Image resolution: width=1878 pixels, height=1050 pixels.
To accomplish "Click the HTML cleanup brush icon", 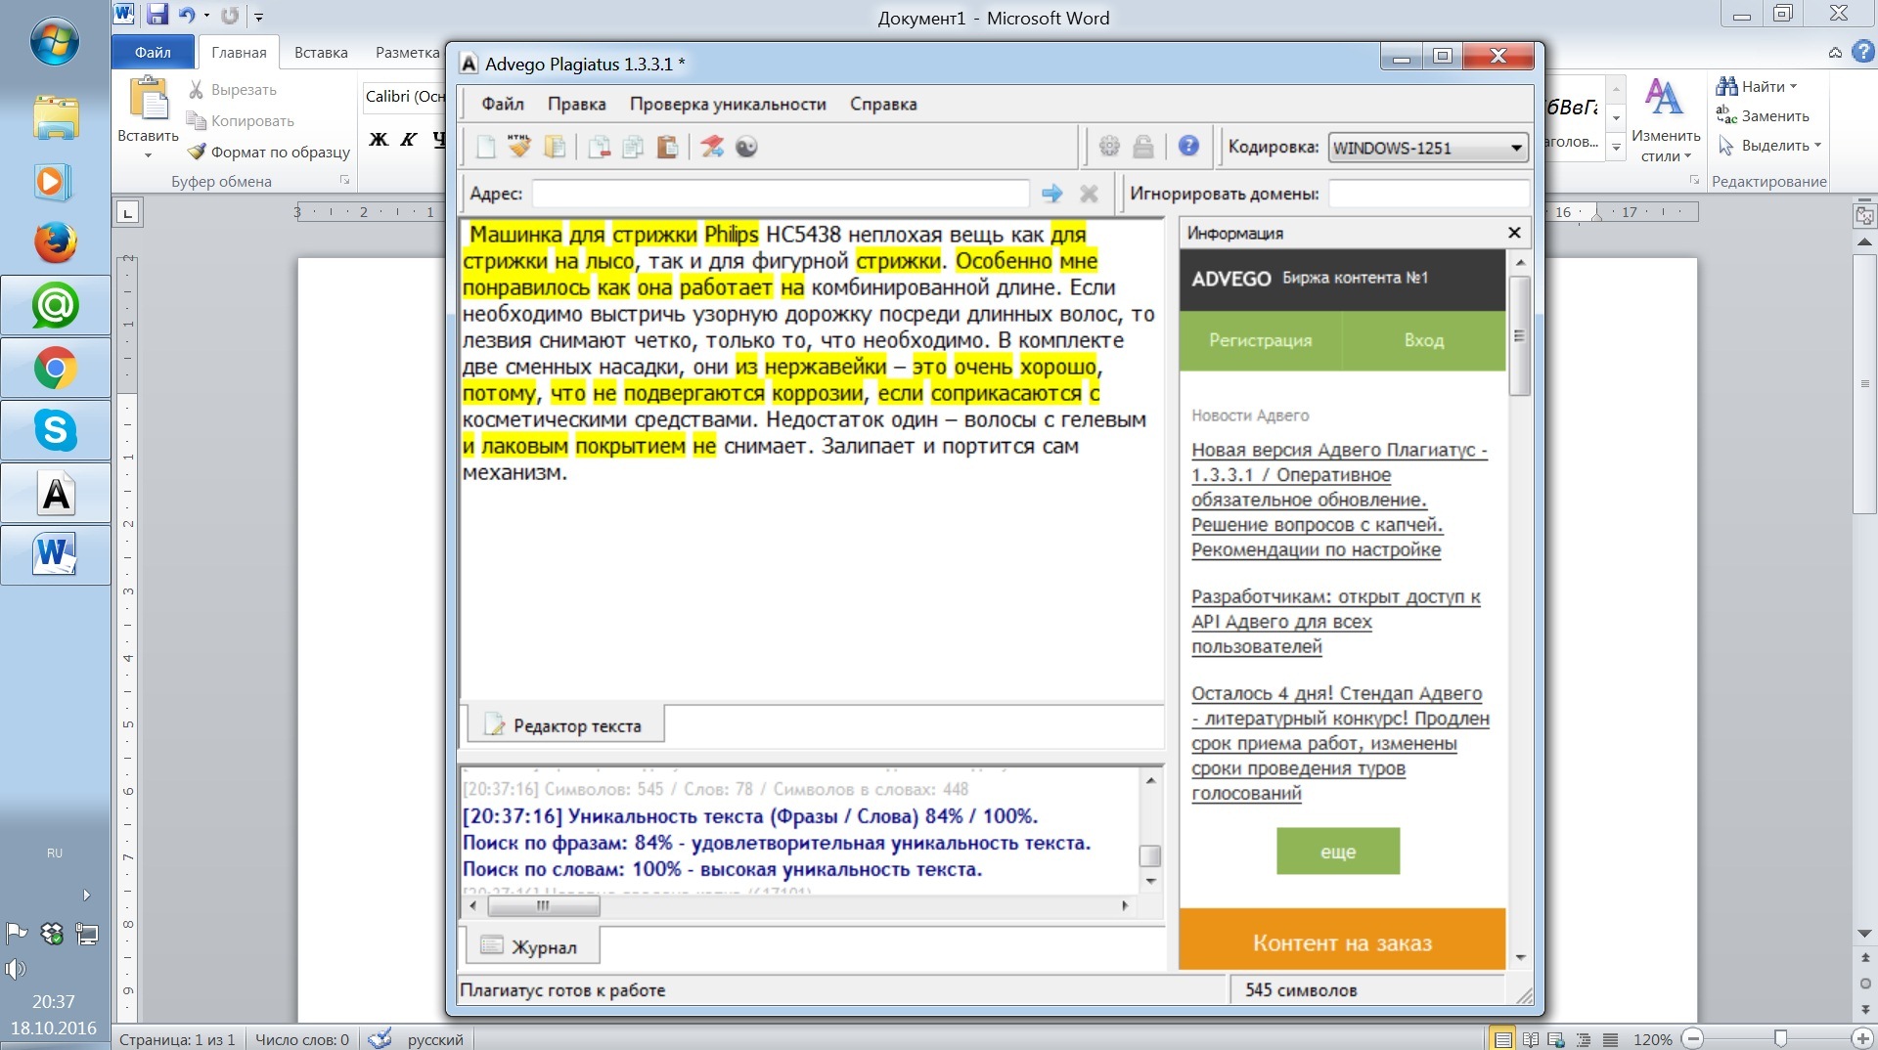I will tap(519, 147).
